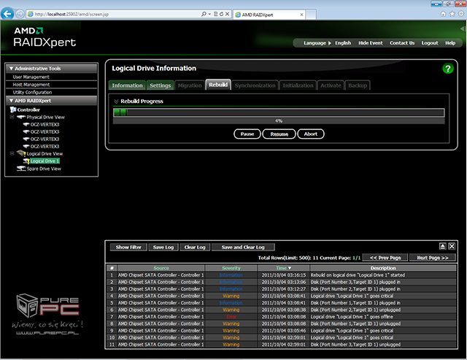467x360 pixels.
Task: Click the Logical Drive View warning icon
Action: (21, 153)
